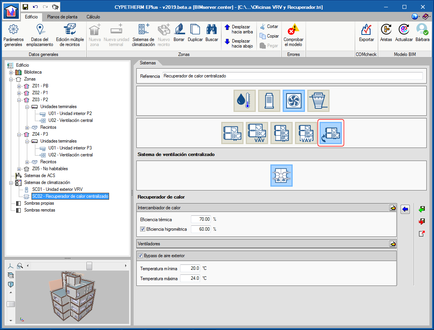This screenshot has width=434, height=330.
Task: Open Sistemas de climatización tool
Action: 143,35
